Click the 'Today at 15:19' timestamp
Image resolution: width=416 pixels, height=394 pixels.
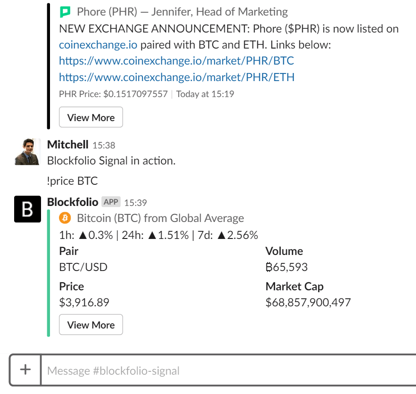205,94
